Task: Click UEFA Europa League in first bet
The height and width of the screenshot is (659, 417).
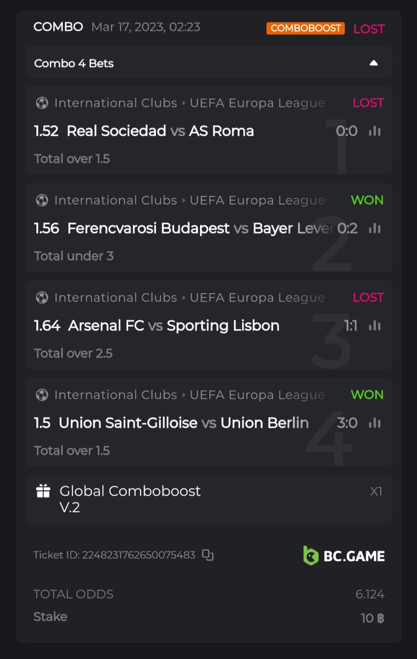Action: click(x=257, y=103)
